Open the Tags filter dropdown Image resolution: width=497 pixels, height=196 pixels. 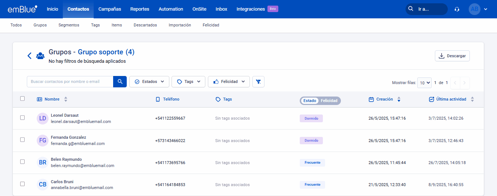click(x=188, y=81)
